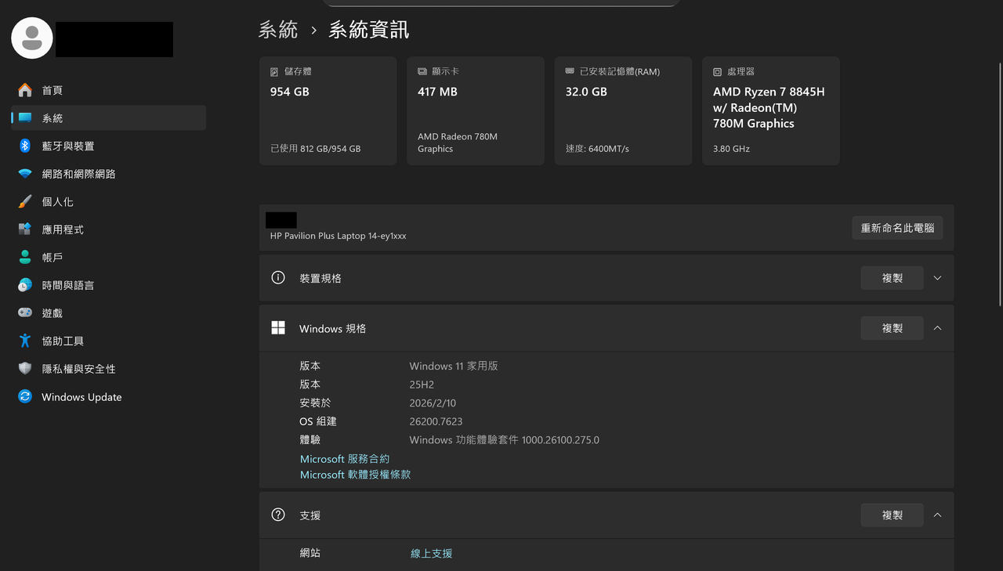Click the gamepad icon for 遊戲
The width and height of the screenshot is (1003, 571).
(25, 313)
